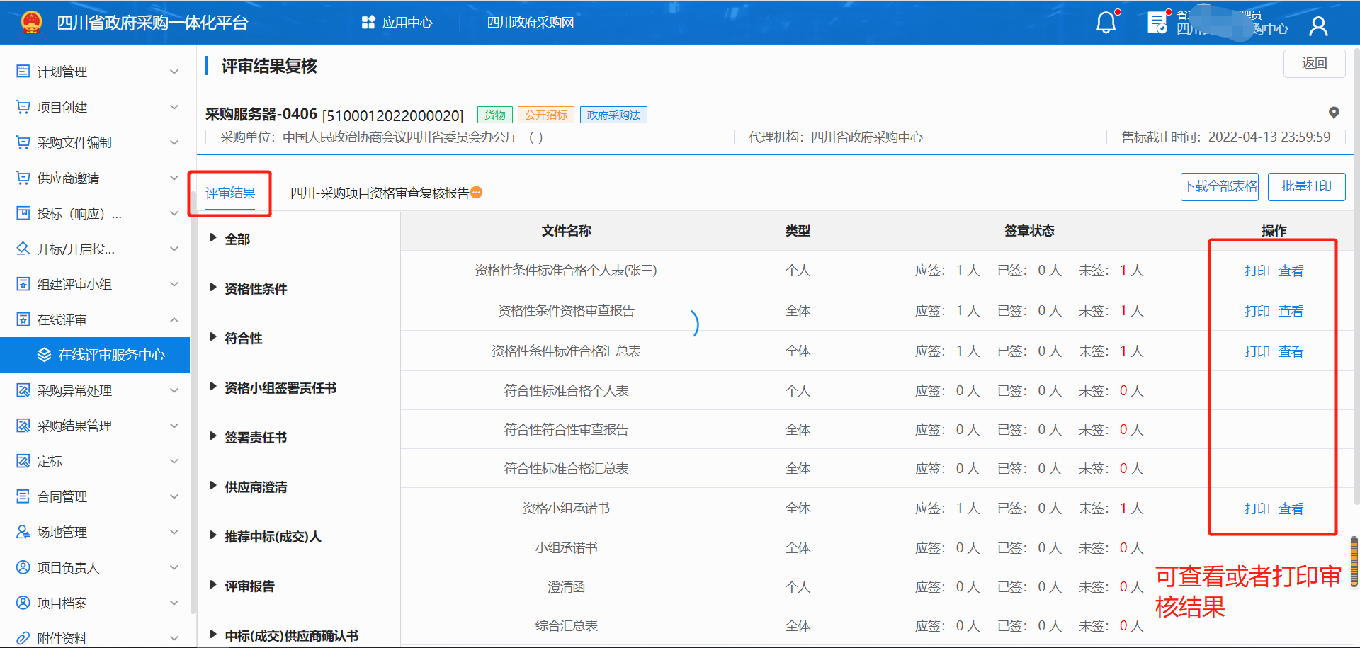Click the 政府采购法 tag label
The width and height of the screenshot is (1360, 648).
[613, 115]
